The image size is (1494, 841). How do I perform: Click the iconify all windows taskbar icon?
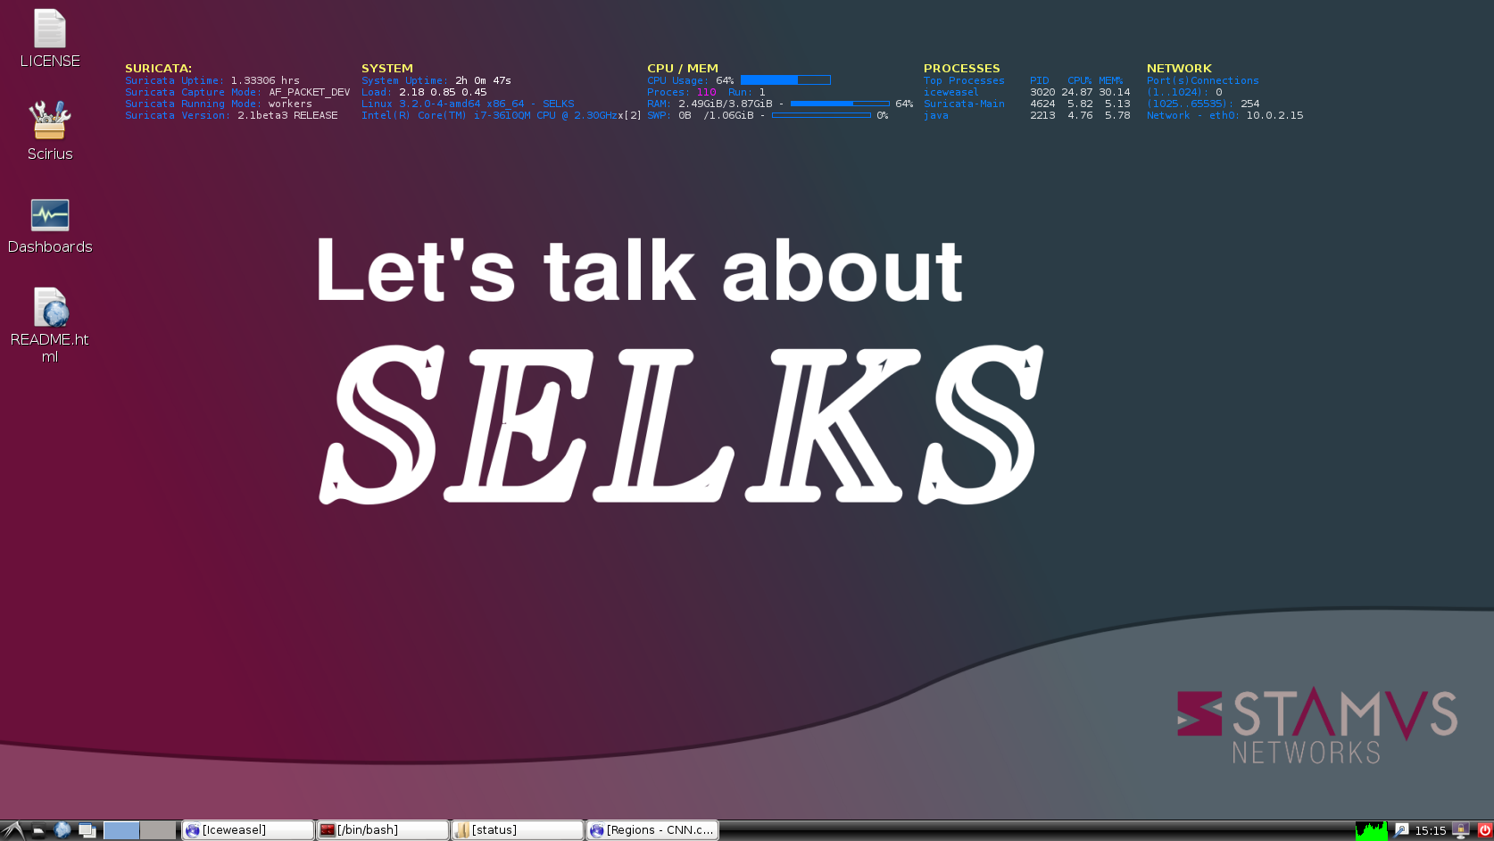tap(87, 830)
